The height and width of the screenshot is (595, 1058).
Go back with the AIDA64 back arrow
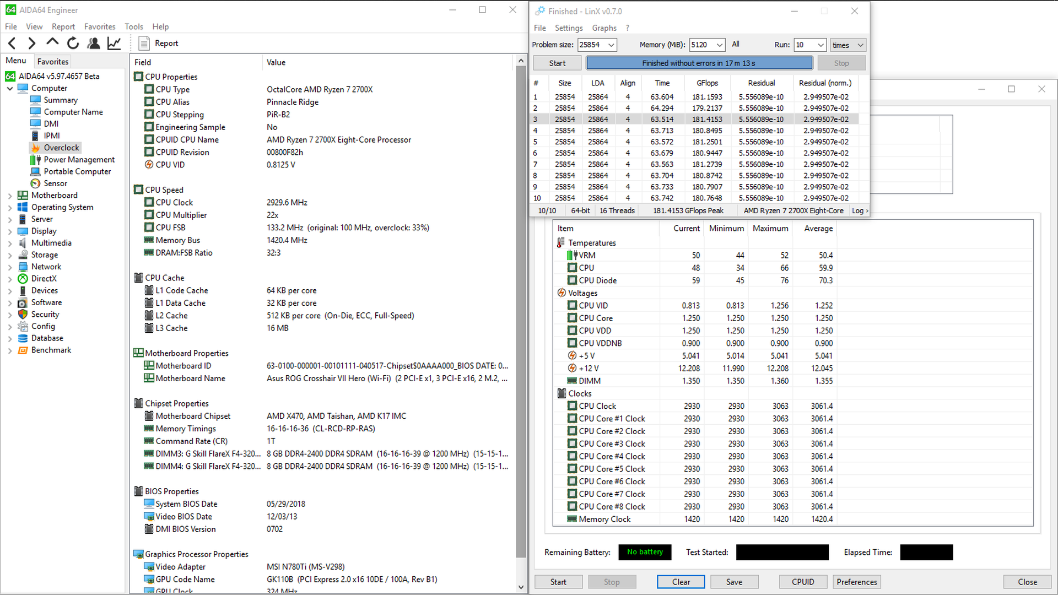pos(12,43)
